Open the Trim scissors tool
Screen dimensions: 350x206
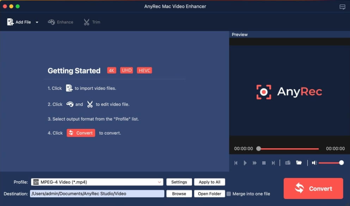tap(92, 22)
